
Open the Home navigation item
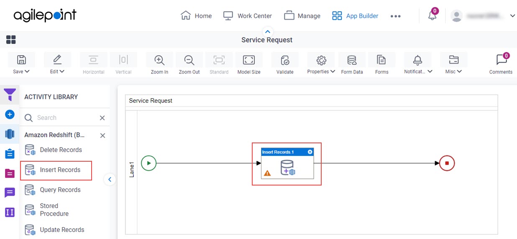click(x=196, y=16)
